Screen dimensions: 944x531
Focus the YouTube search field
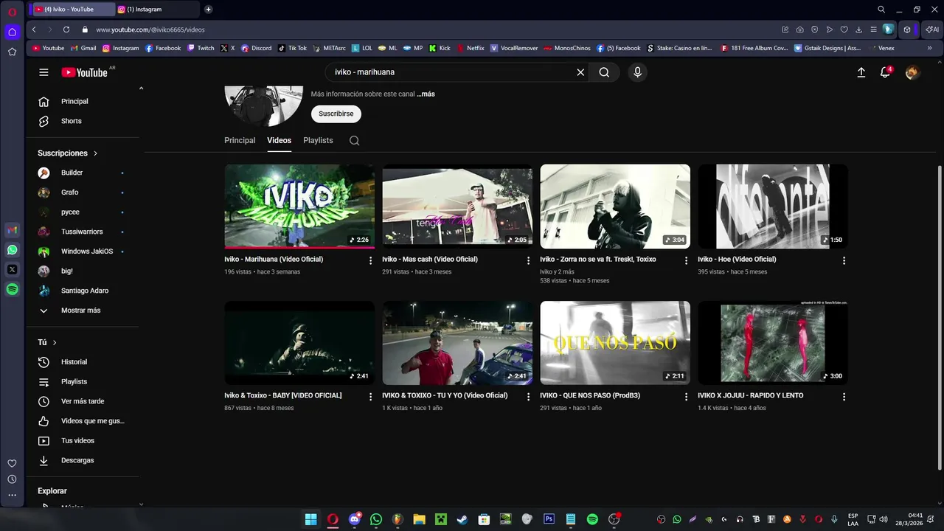tap(450, 72)
